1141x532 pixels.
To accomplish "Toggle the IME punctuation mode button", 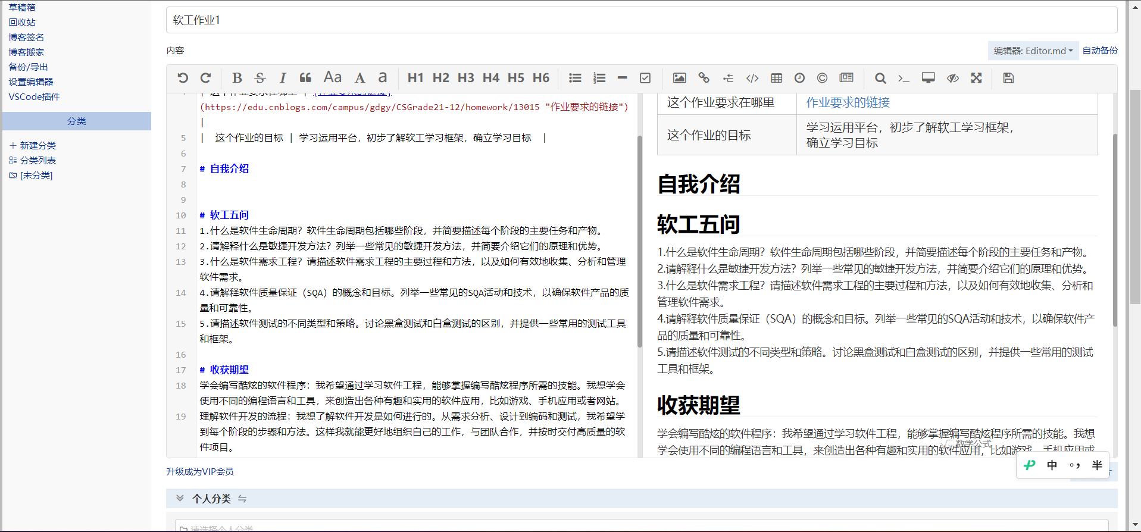I will click(1074, 465).
